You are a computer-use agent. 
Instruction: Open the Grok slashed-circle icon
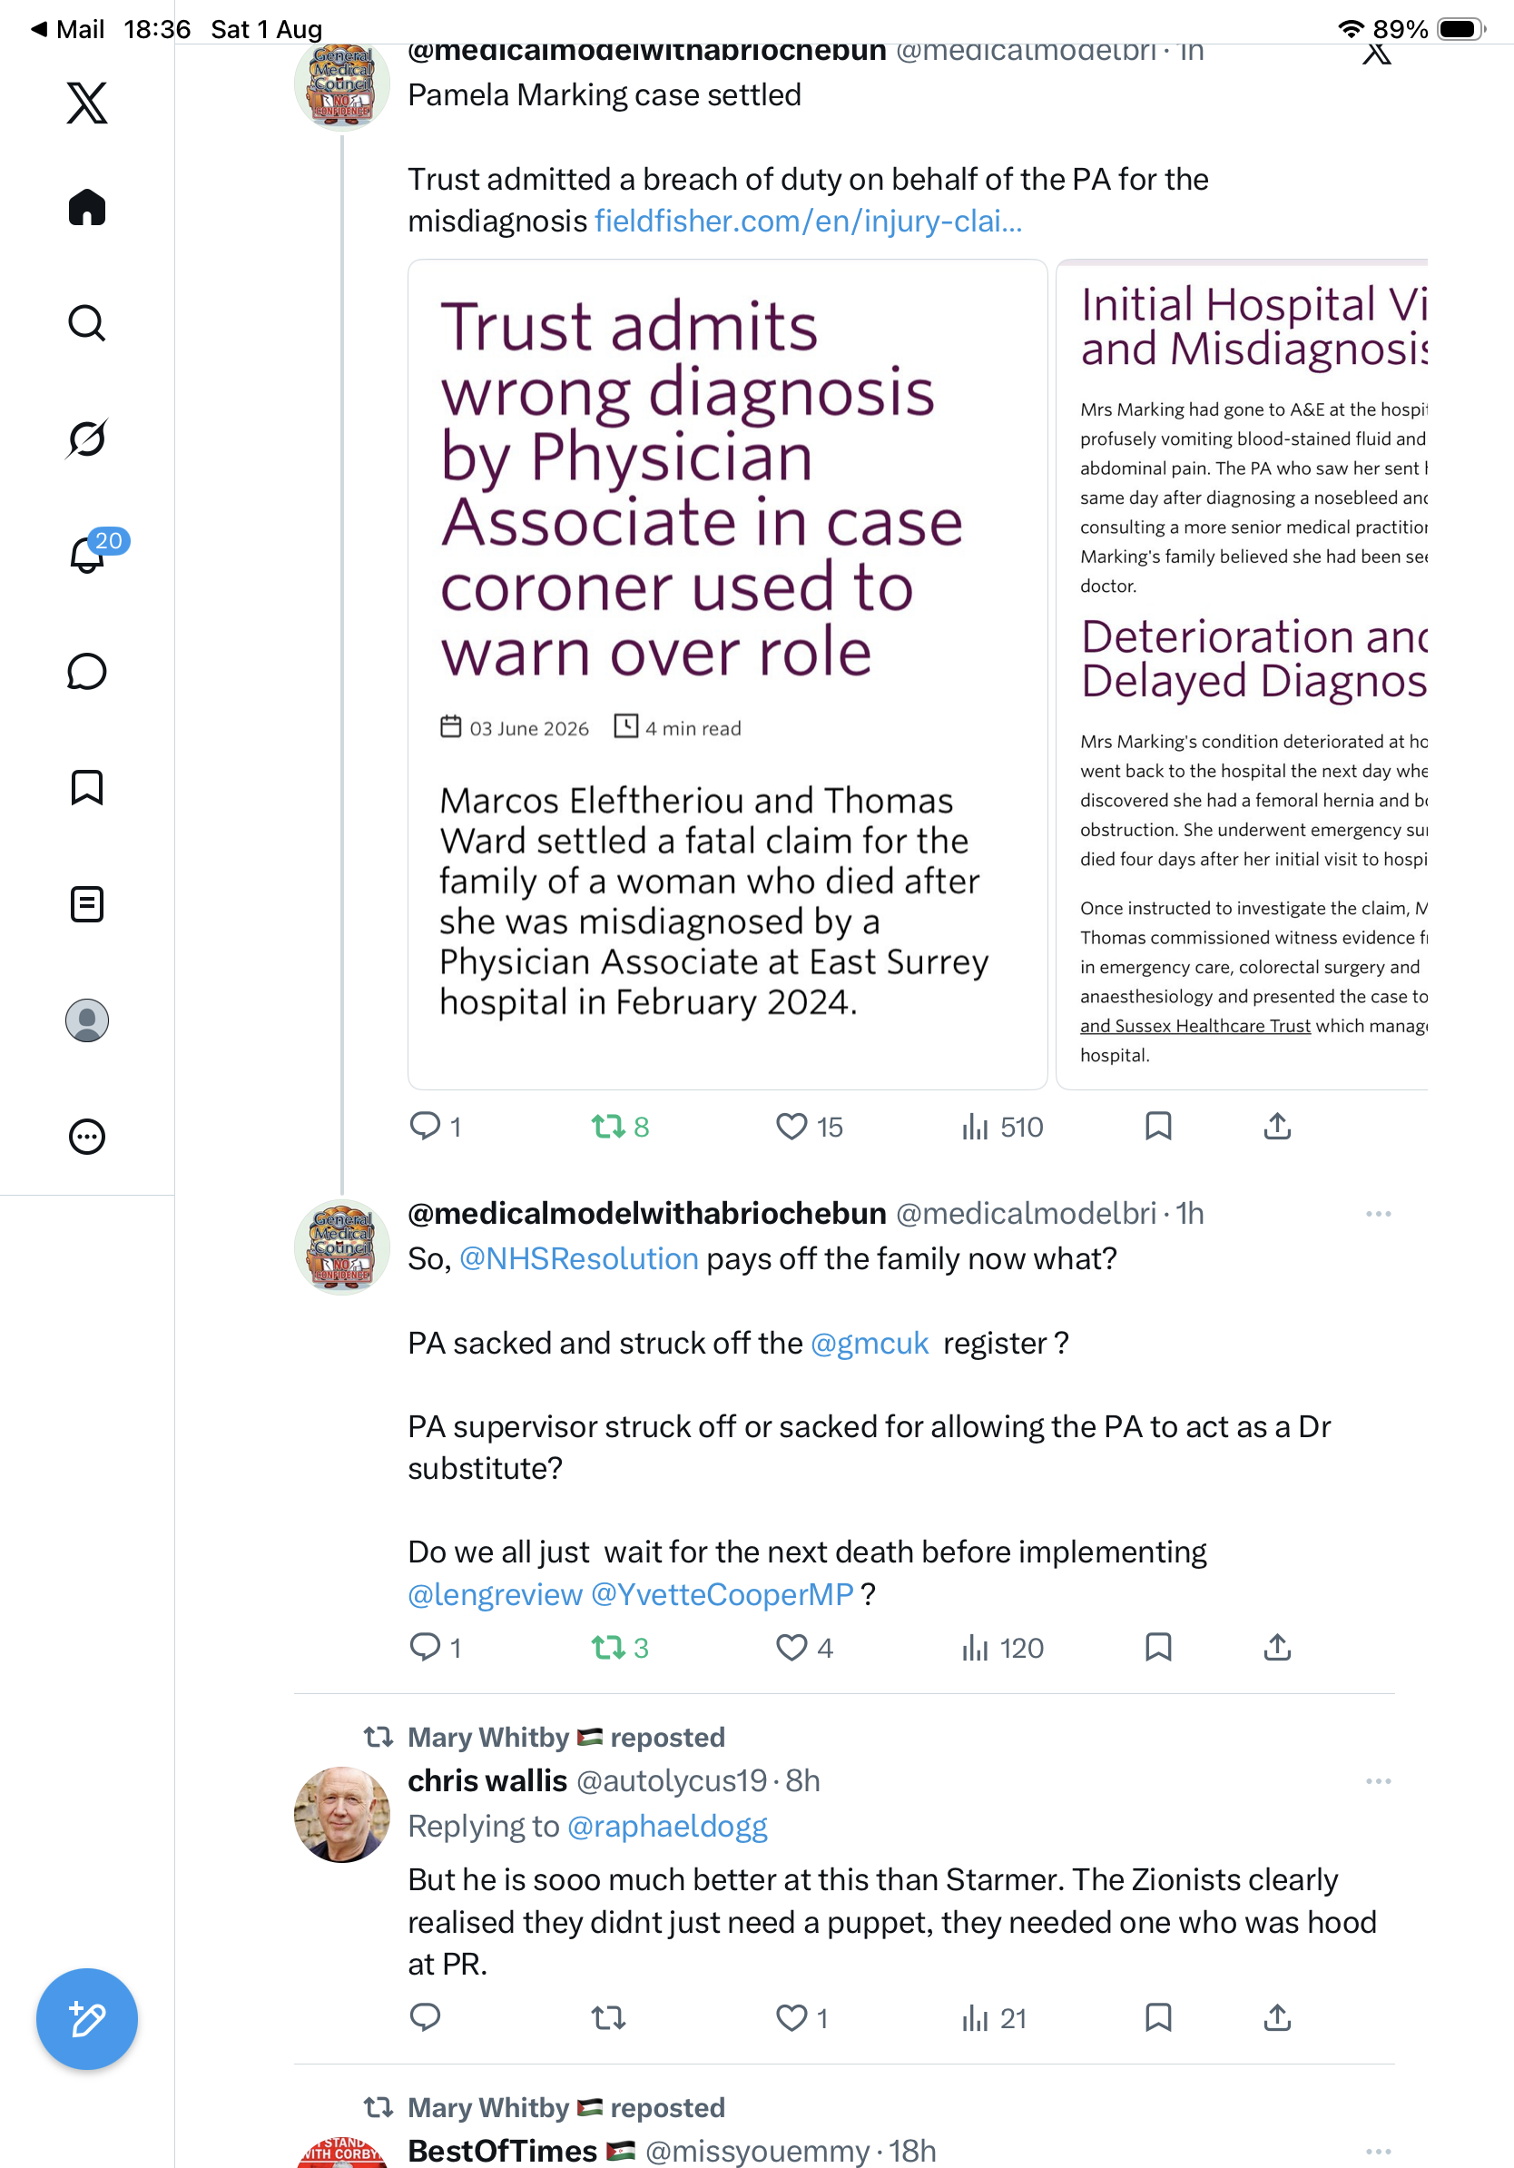[87, 439]
